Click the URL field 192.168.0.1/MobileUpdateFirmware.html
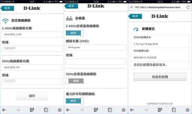Image resolution: width=192 pixels, height=114 pixels. pos(157,7)
